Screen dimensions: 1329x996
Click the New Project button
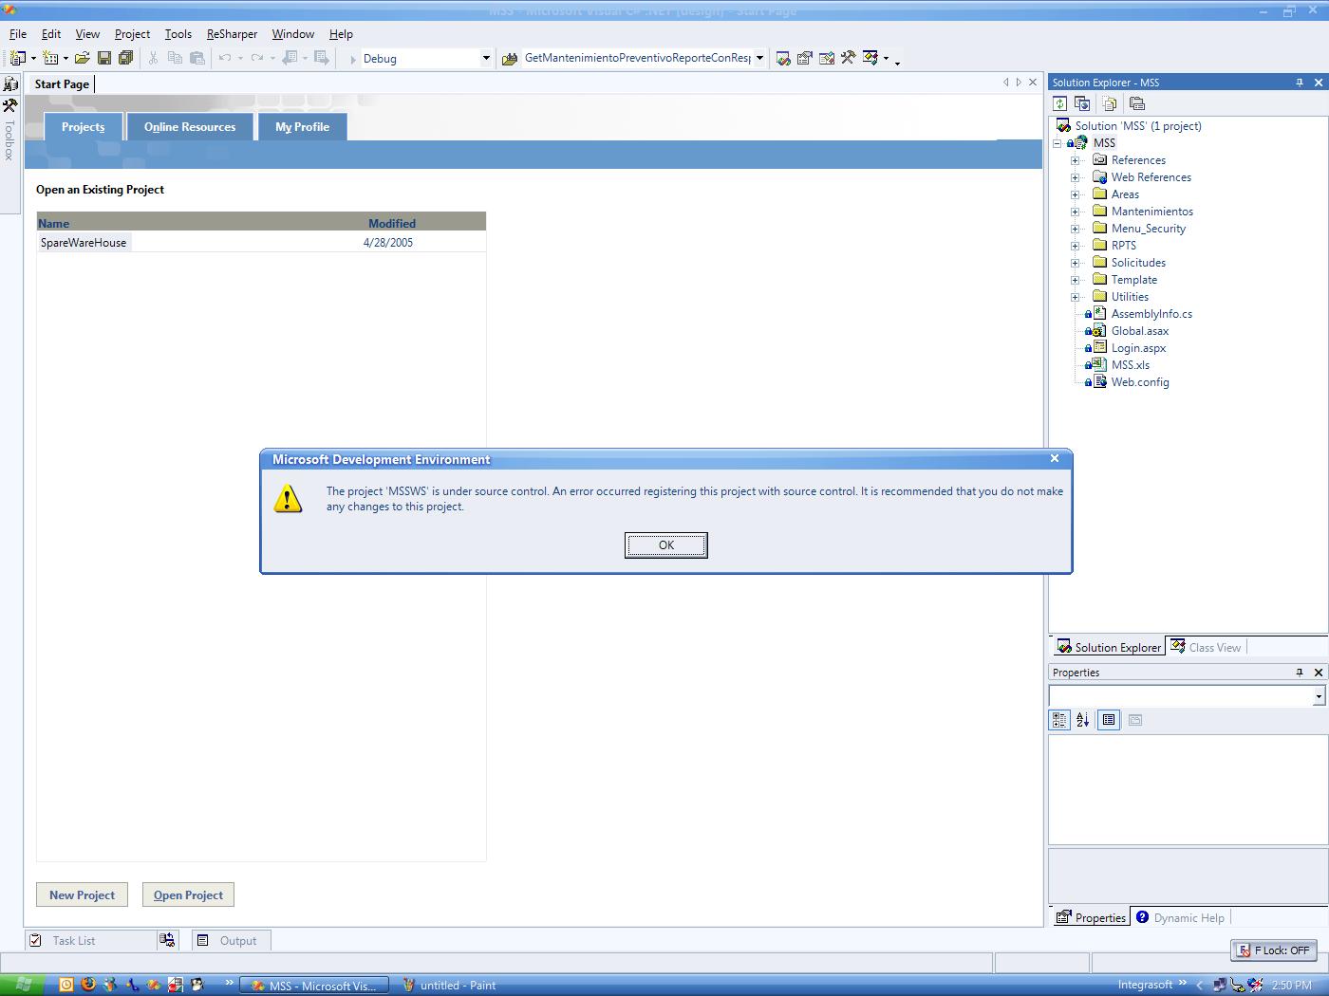(x=82, y=895)
